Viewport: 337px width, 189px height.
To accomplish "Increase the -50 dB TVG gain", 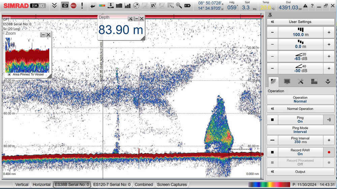I will [329, 68].
